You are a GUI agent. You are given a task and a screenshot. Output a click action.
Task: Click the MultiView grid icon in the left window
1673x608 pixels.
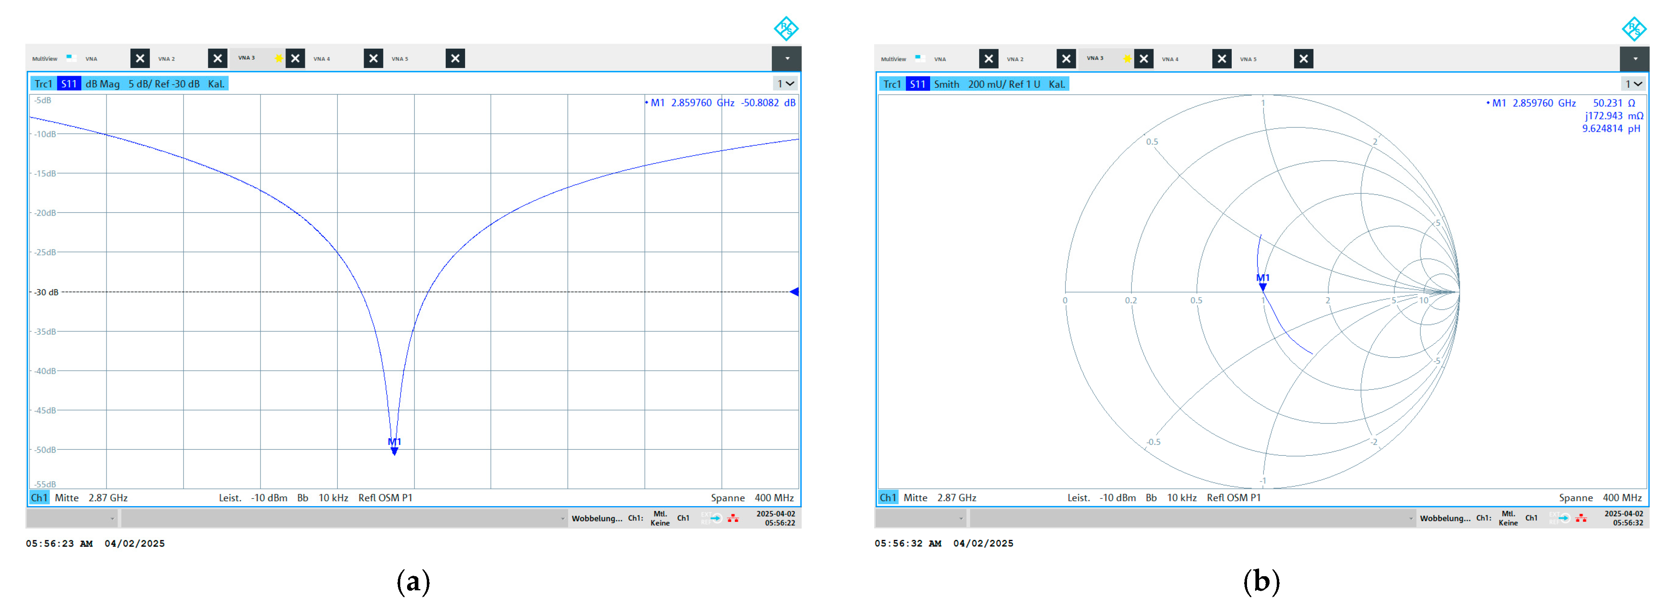71,58
